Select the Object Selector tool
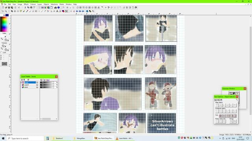This screenshot has width=252, height=141. pyautogui.click(x=66, y=11)
